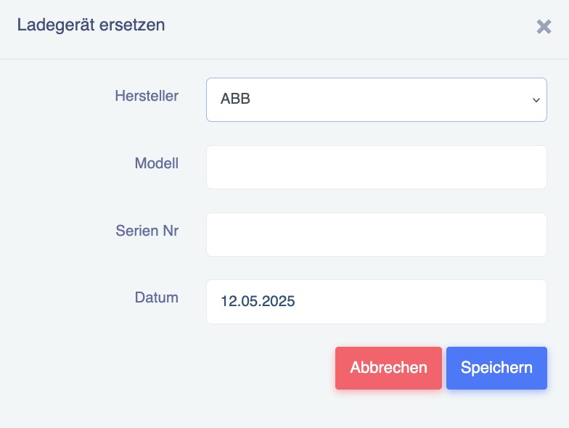Select the ABB value in manufacturer field
The width and height of the screenshot is (569, 428).
235,99
